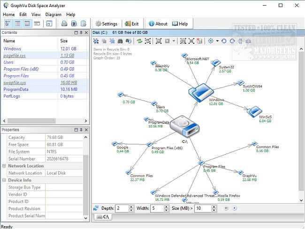The width and height of the screenshot is (305, 229).
Task: Click the printer icon
Action: coord(64,24)
